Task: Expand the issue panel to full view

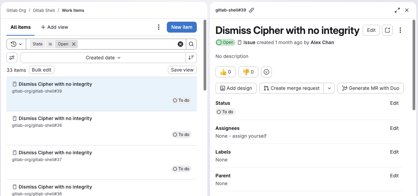Action: tap(397, 10)
